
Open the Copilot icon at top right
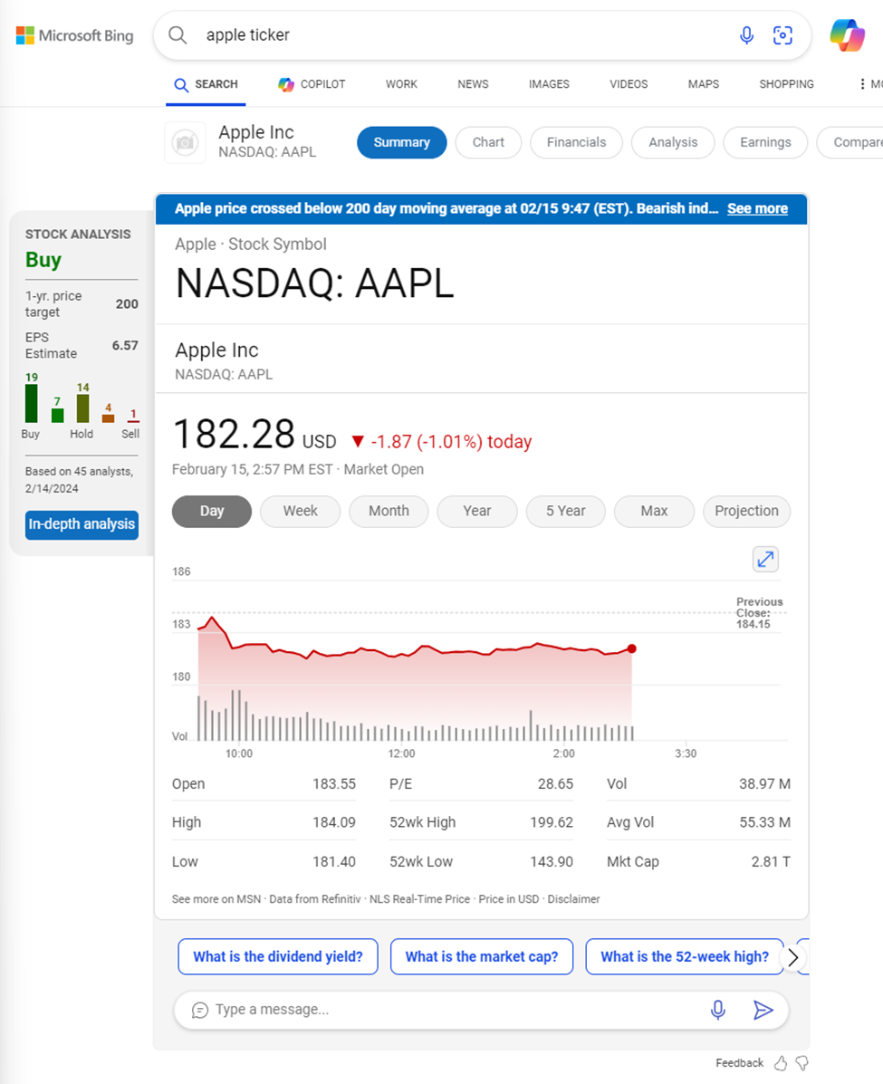[x=847, y=35]
